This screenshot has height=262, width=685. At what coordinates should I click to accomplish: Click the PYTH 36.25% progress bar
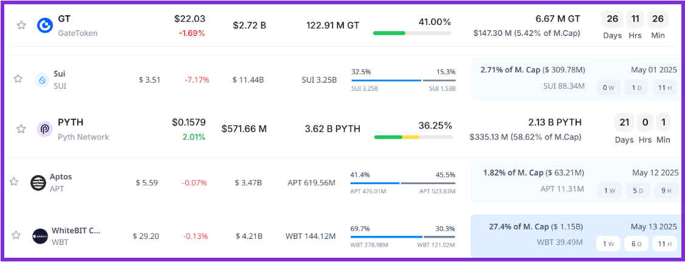[413, 137]
